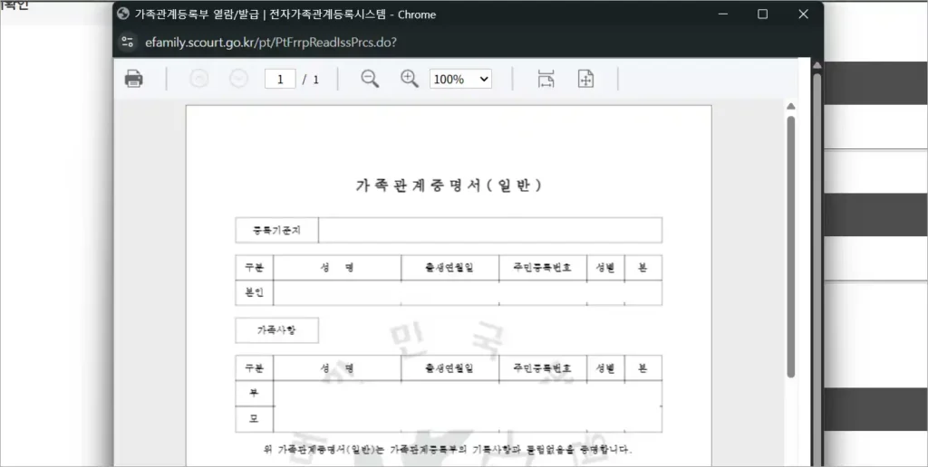The image size is (928, 467).
Task: Click the efamily.scourt.go.kr address URL
Action: pos(270,43)
